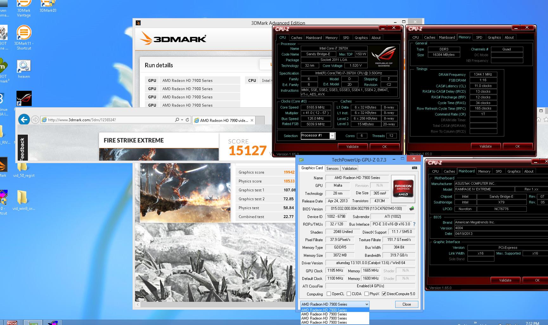Viewport: 548px width, 325px height.
Task: Click the 3DMARK logo in the 3DMark window
Action: click(173, 38)
